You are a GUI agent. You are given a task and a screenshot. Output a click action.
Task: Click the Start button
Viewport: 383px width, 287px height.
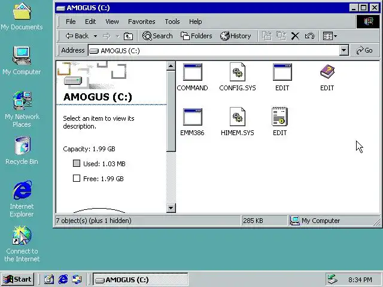[17, 279]
